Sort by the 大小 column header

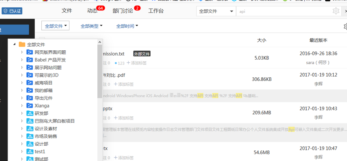click(262, 40)
